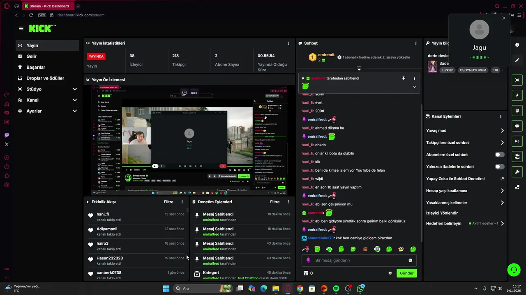Open the Yayın İstatistikleri panel options menu
526x295 pixels.
(x=288, y=43)
